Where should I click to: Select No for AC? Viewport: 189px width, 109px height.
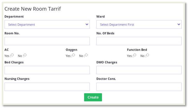(25, 55)
